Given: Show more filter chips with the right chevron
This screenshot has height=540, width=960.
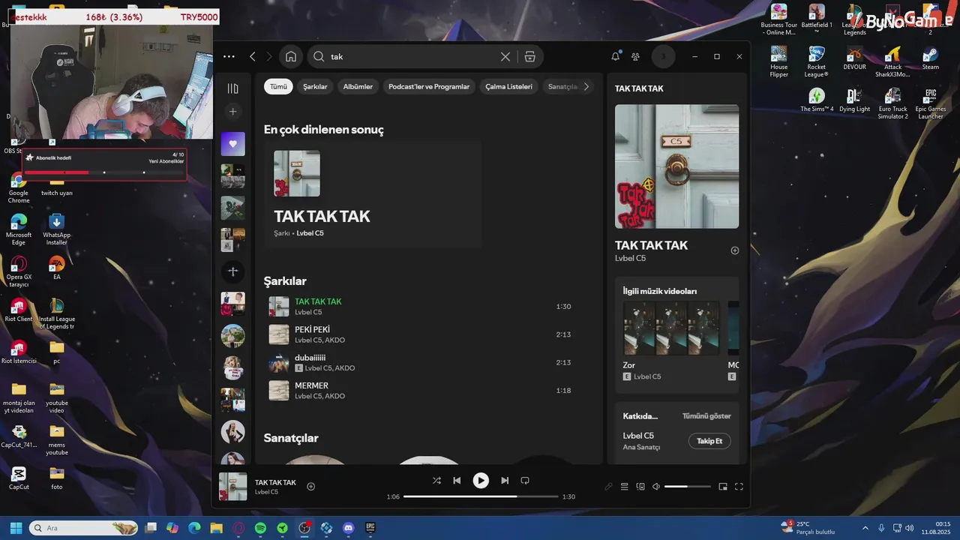Looking at the screenshot, I should [x=586, y=86].
